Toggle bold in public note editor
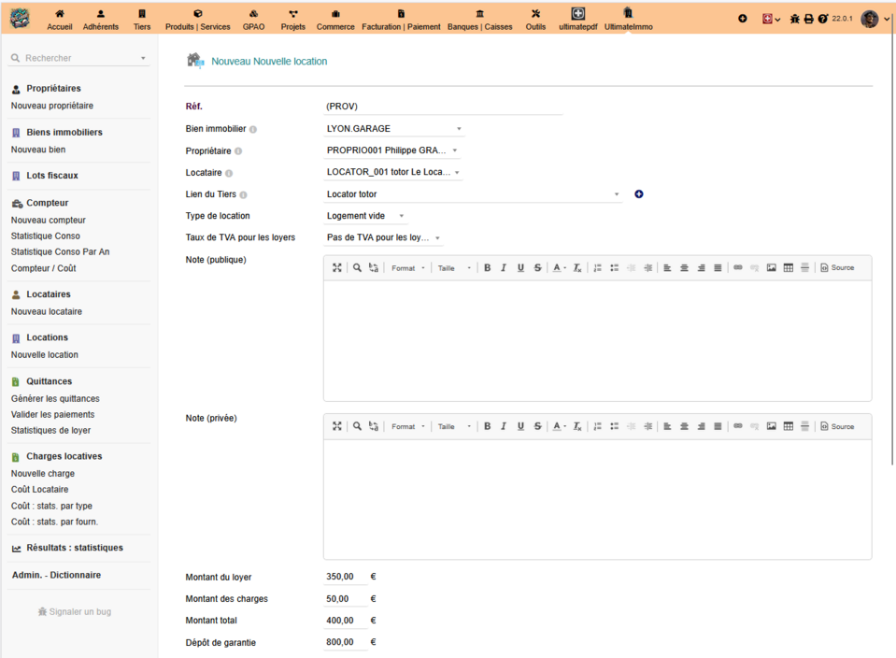The width and height of the screenshot is (896, 658). pos(488,268)
